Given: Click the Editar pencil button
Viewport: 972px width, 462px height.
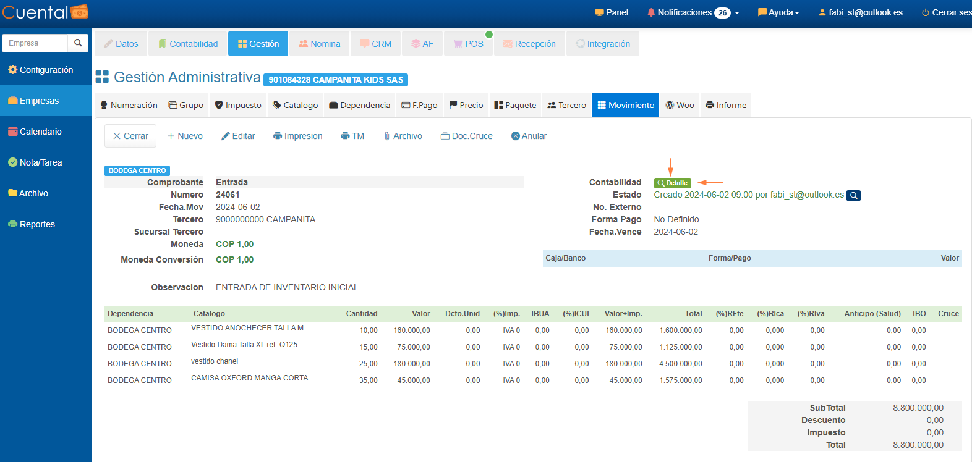Looking at the screenshot, I should click(x=238, y=136).
